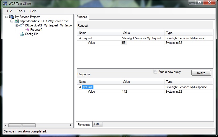Click the Request grid Value column header
Viewport: 218px width, 137px height.
(x=143, y=33)
